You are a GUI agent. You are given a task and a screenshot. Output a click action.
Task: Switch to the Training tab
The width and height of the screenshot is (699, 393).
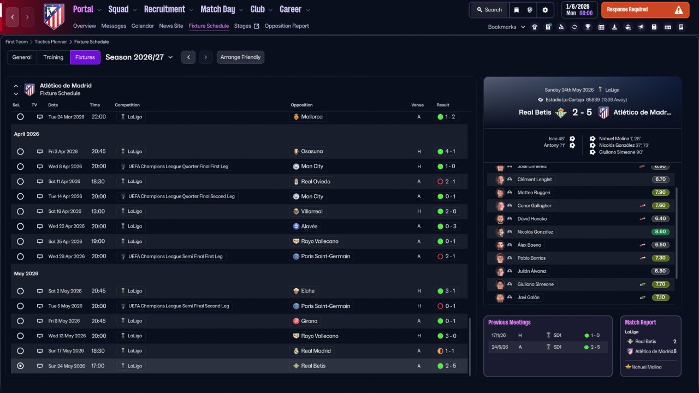(x=54, y=57)
